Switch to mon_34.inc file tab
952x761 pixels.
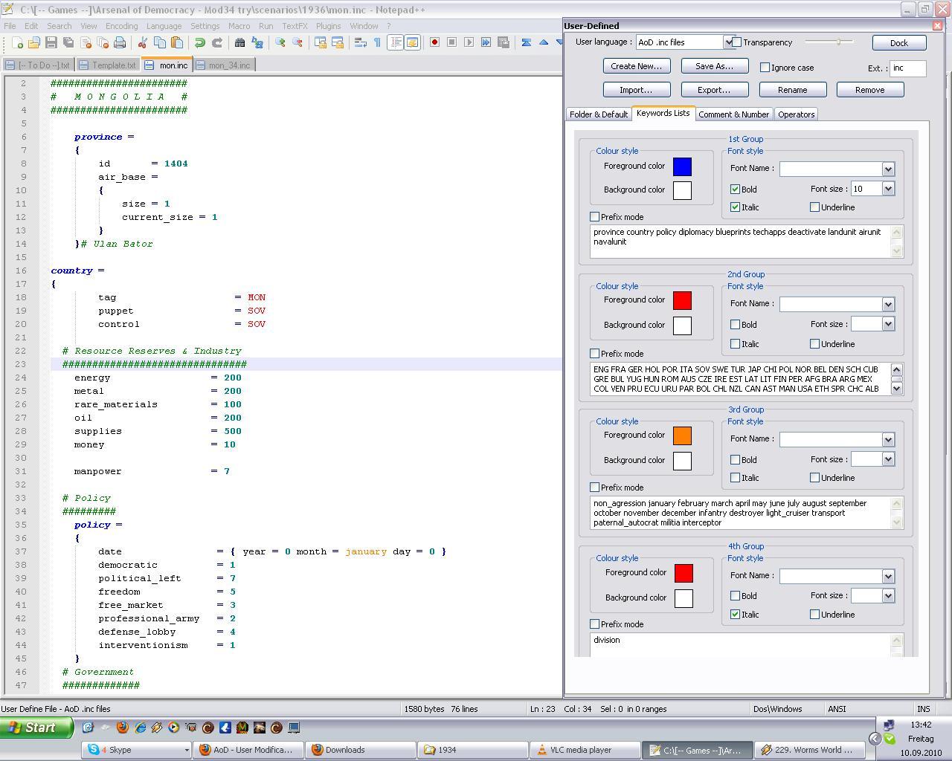pos(224,65)
